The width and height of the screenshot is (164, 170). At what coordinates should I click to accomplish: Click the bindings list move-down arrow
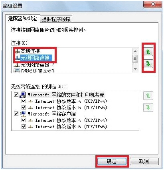(148, 107)
